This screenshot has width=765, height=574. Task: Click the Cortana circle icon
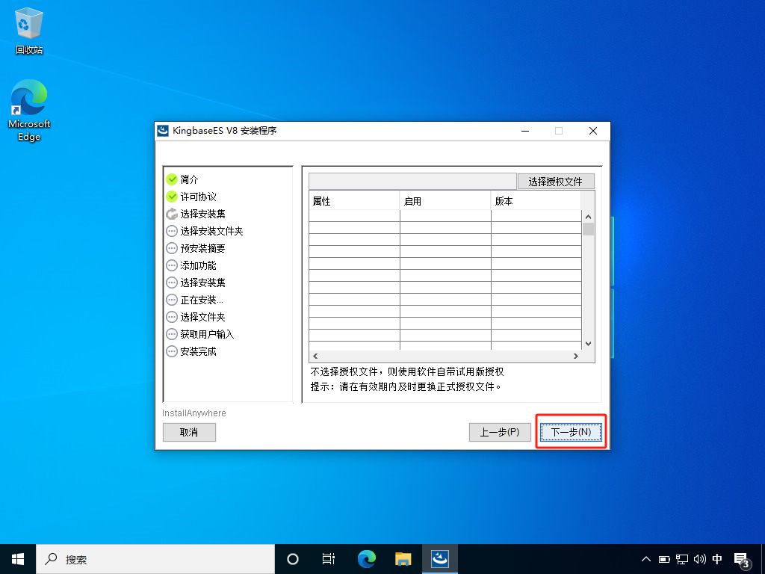293,559
